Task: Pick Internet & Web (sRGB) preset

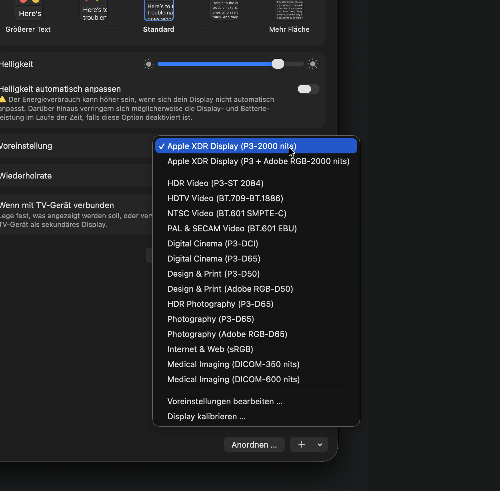Action: pyautogui.click(x=210, y=349)
